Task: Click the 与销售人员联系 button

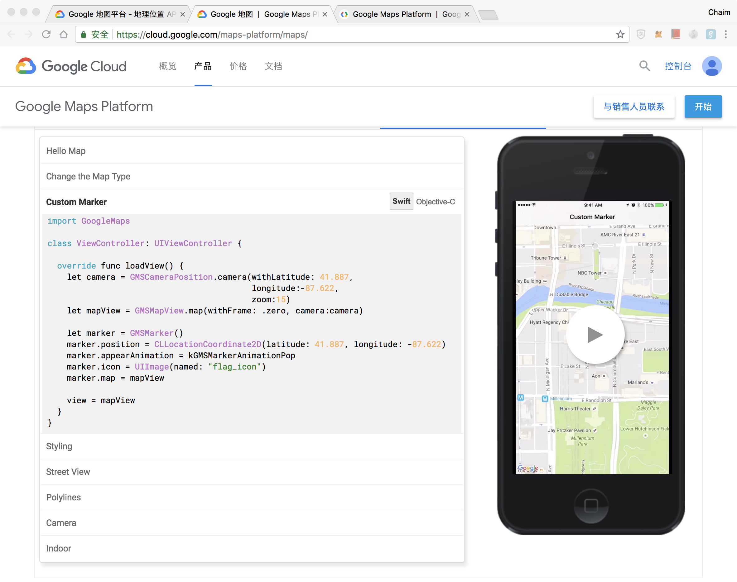Action: [x=634, y=107]
